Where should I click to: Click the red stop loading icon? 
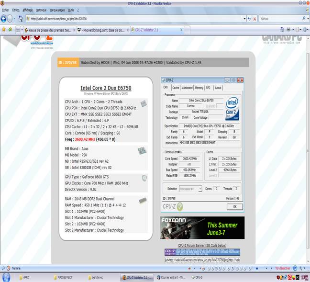click(255, 19)
